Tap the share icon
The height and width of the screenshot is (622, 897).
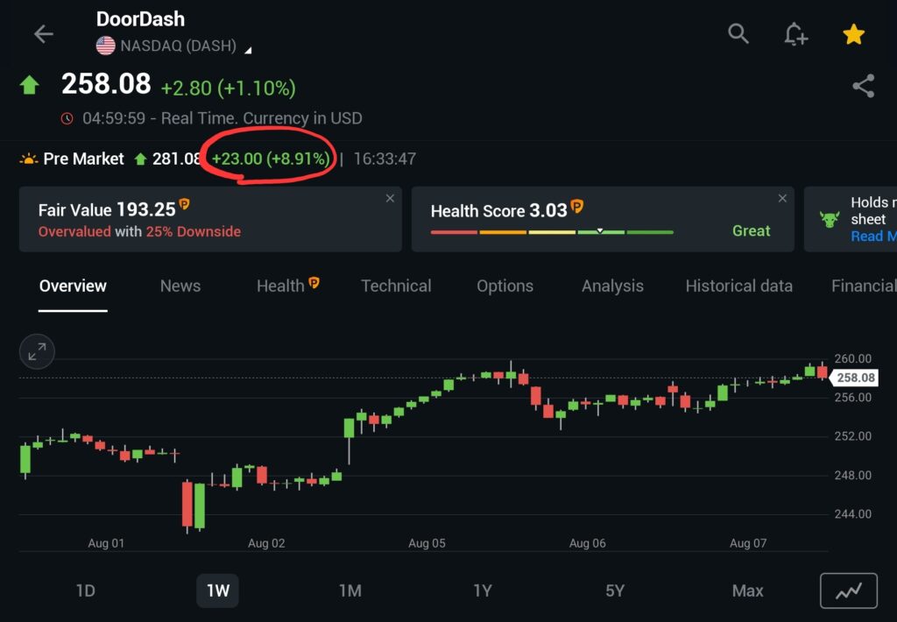pyautogui.click(x=863, y=86)
